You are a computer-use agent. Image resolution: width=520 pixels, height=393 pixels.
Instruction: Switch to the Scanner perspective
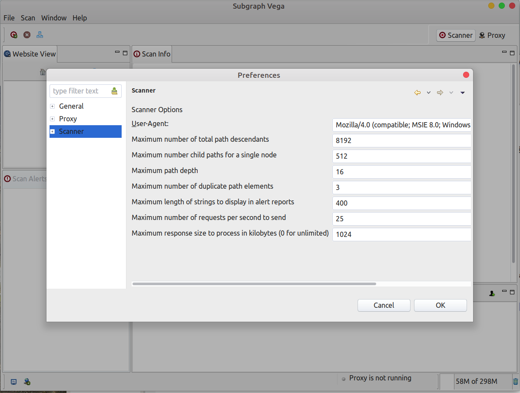[456, 35]
